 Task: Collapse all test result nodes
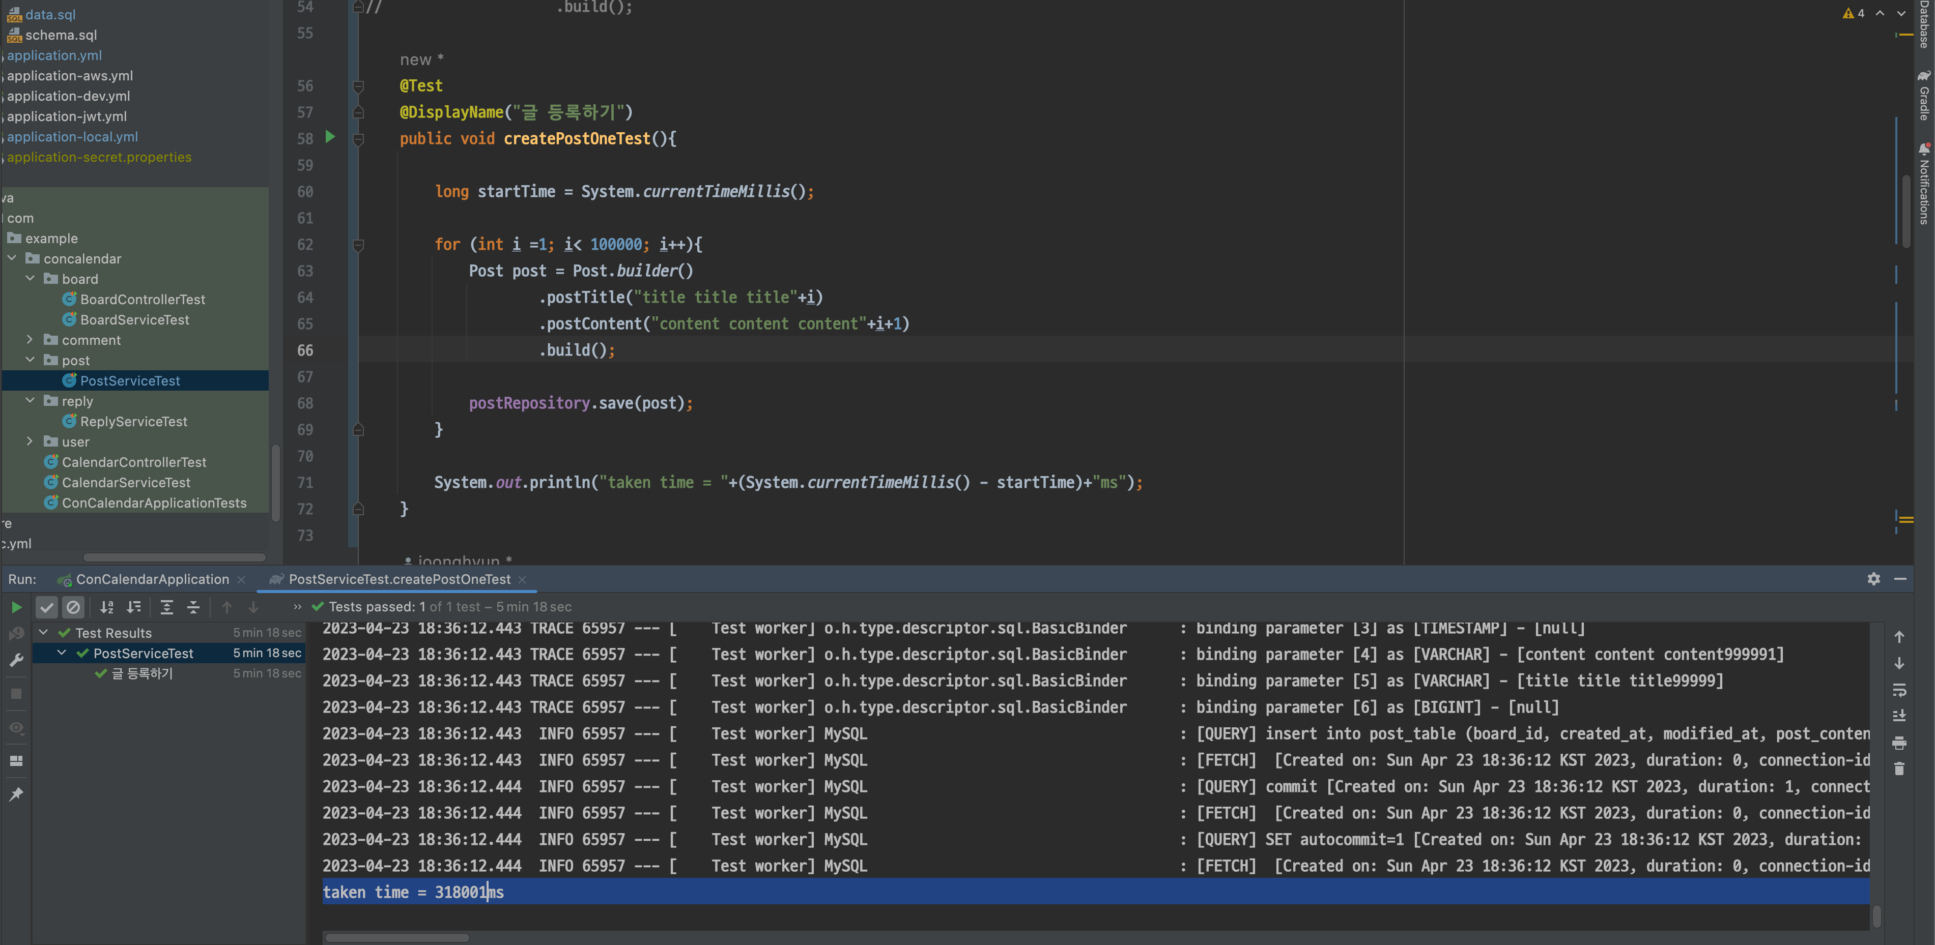[x=193, y=606]
